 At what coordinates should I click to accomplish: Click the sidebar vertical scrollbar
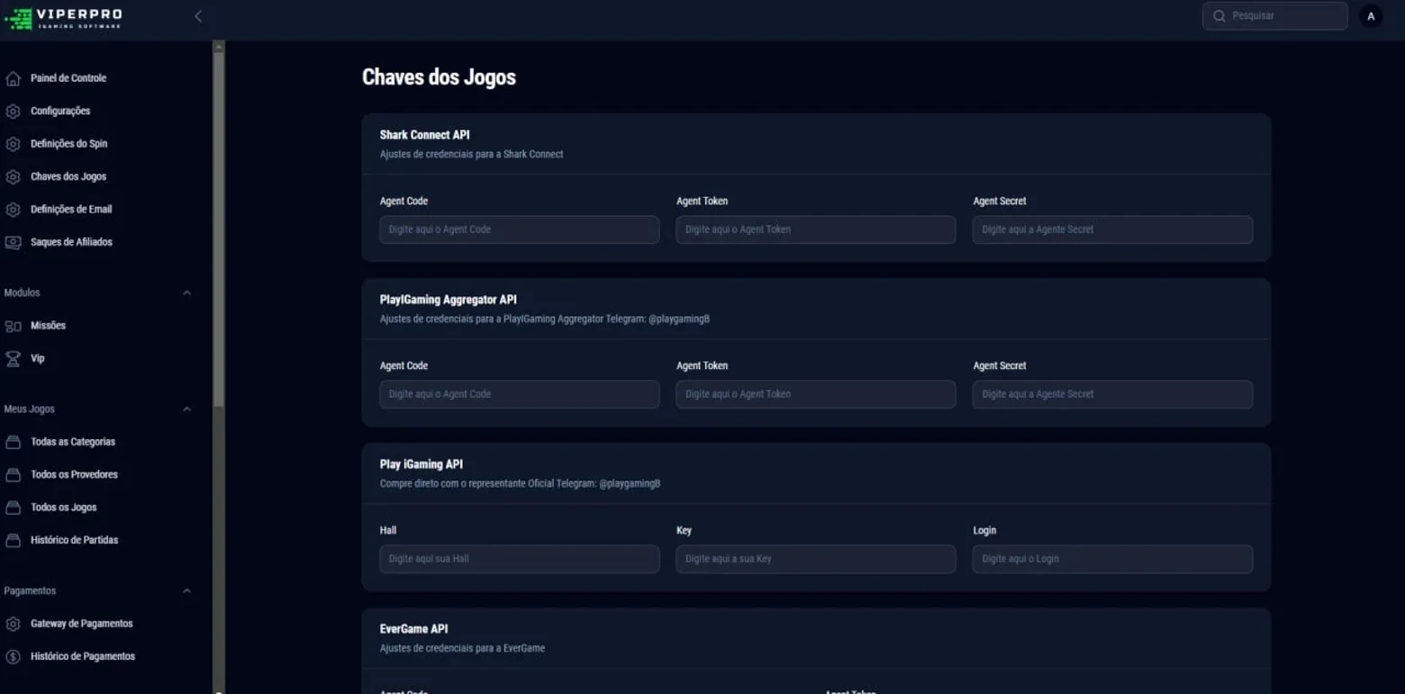[218, 225]
